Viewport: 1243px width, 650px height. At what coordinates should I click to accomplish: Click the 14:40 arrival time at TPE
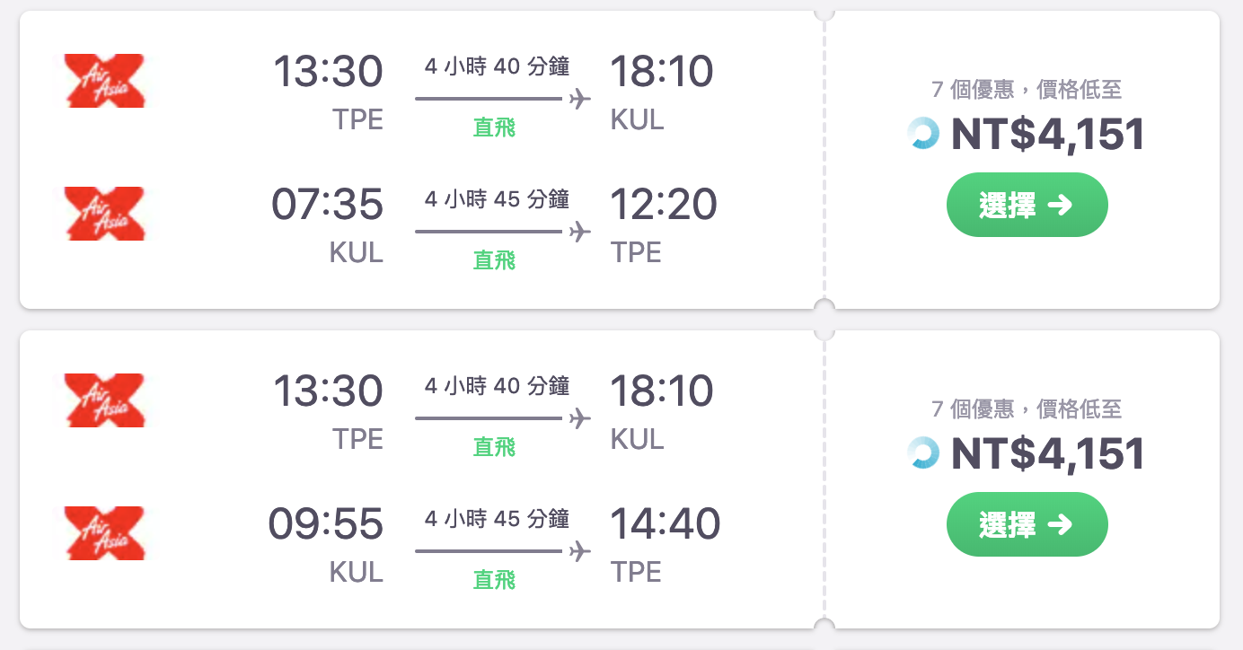tap(665, 524)
